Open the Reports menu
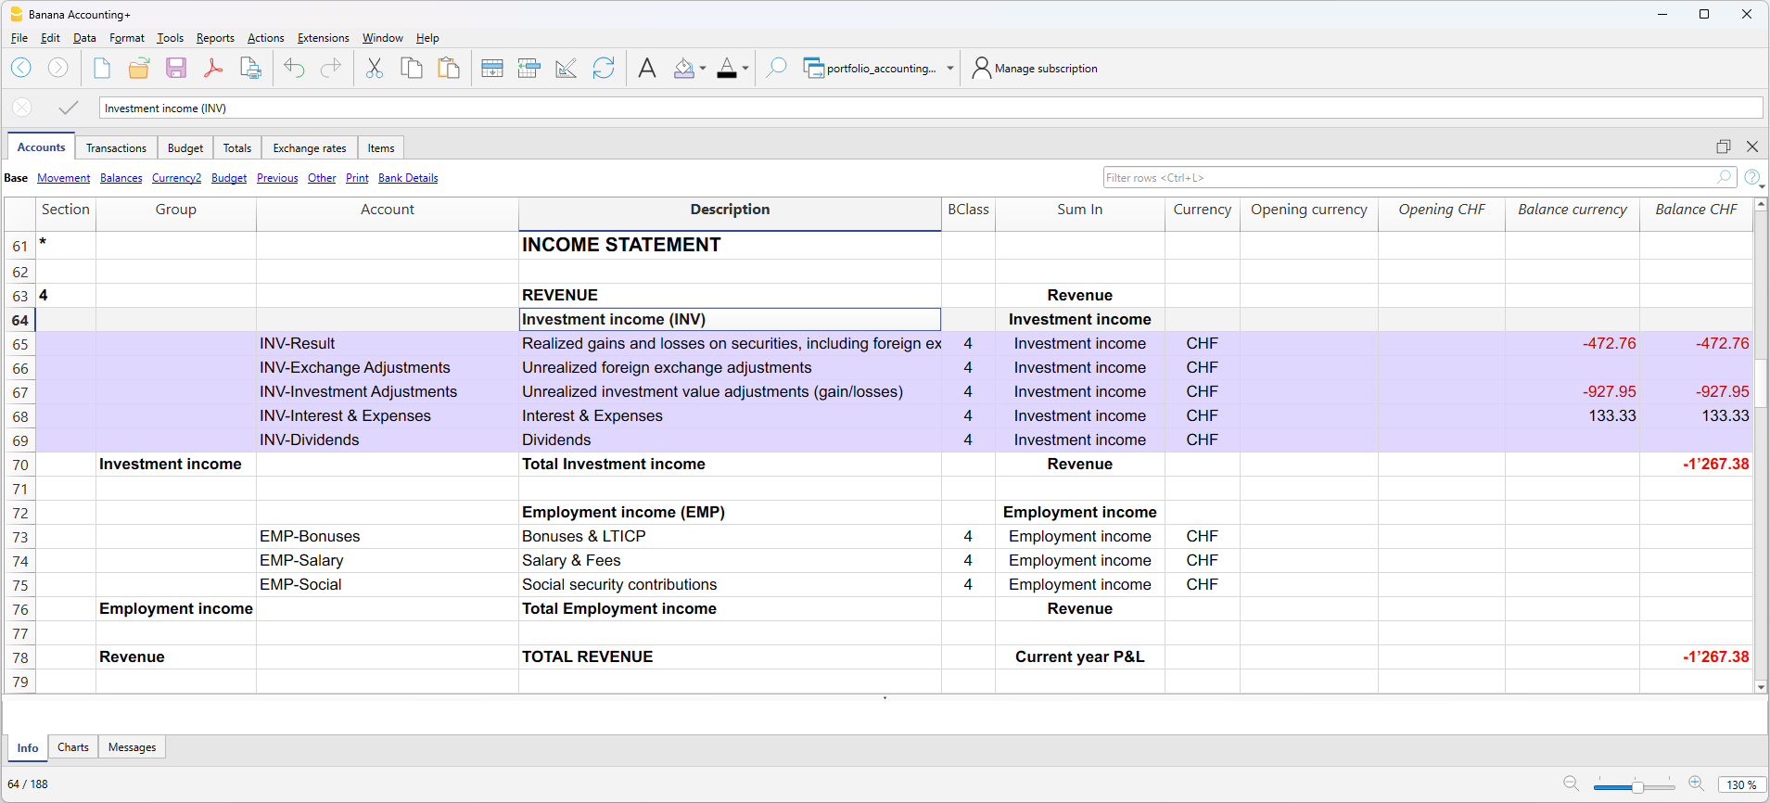This screenshot has width=1770, height=803. click(215, 38)
